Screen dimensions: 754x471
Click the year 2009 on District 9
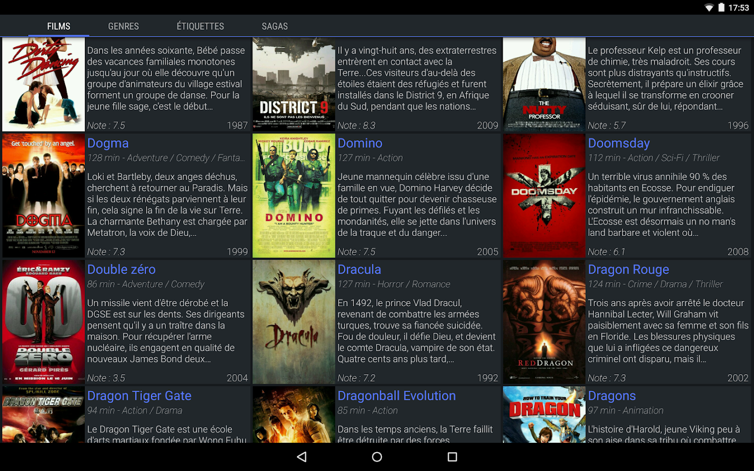[x=487, y=126]
